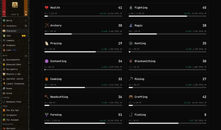Click the Health heart icon
221x130 pixels.
pos(47,8)
